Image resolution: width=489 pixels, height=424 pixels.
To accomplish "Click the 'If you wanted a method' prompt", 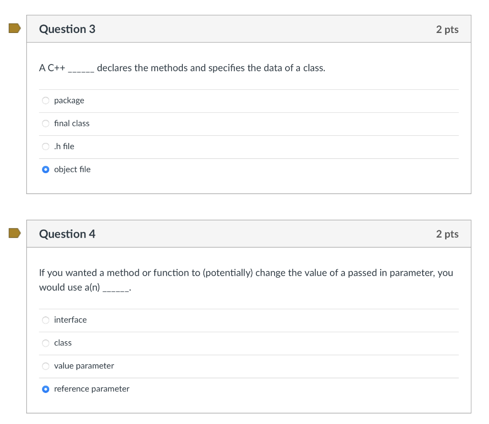I will tap(246, 273).
